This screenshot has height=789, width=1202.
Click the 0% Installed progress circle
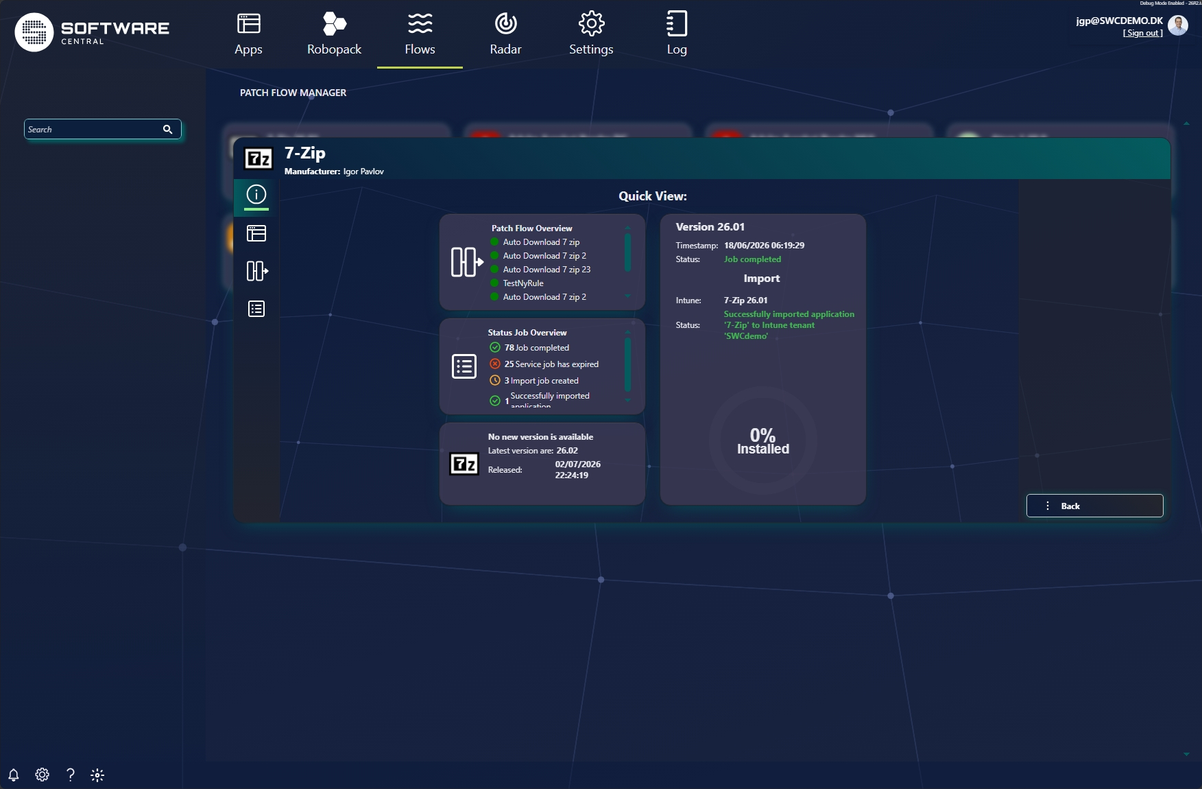tap(762, 440)
